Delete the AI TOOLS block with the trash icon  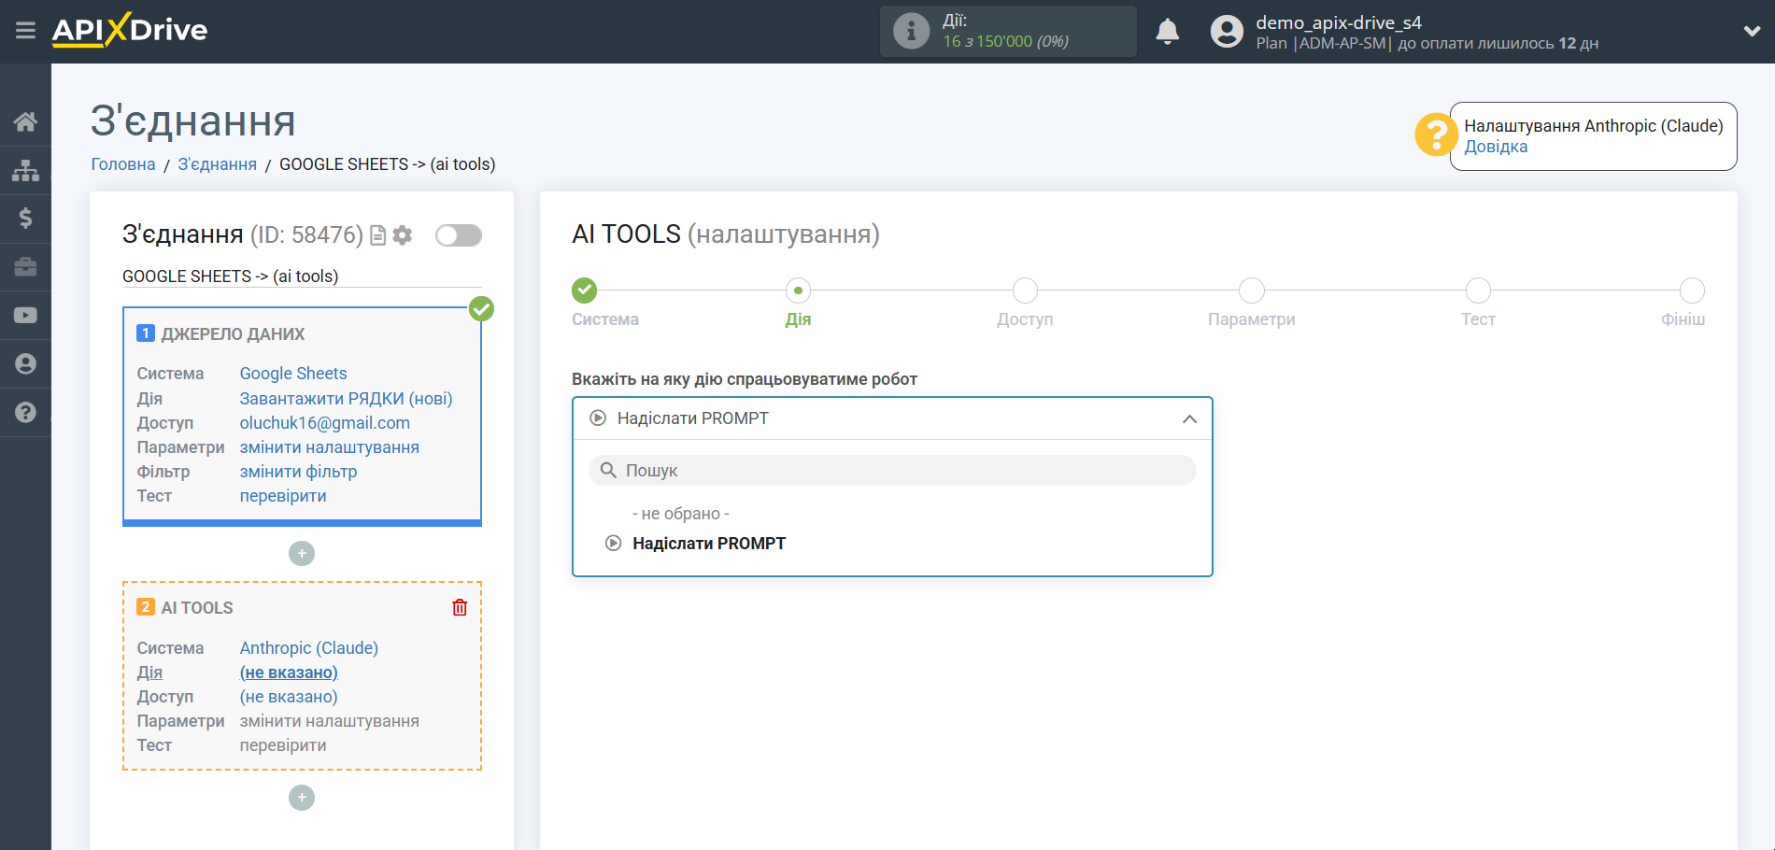(460, 608)
